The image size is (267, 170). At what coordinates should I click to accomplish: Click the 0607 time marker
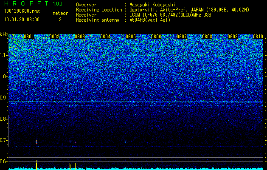pyautogui.click(x=182, y=37)
